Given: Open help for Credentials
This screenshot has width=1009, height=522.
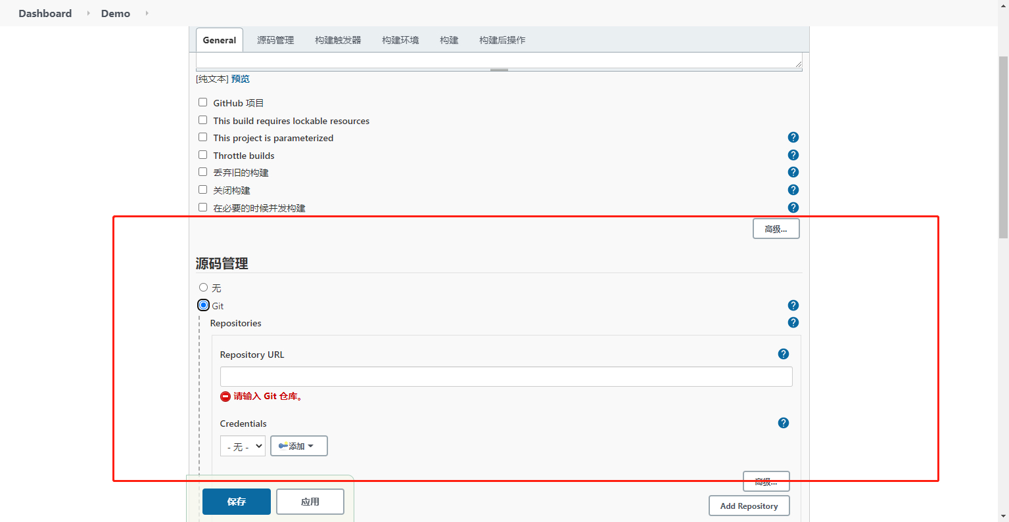Looking at the screenshot, I should pos(784,423).
